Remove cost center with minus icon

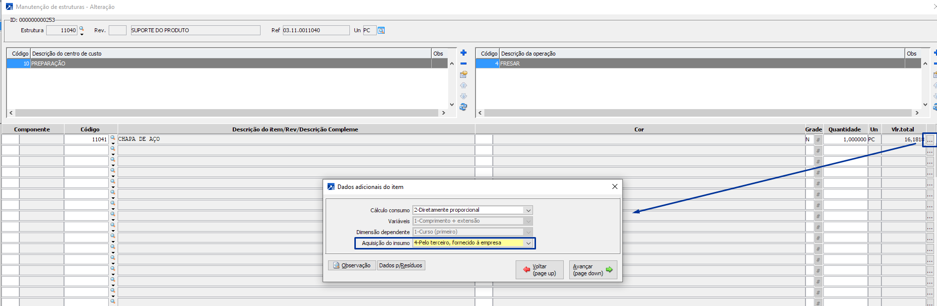pyautogui.click(x=464, y=63)
